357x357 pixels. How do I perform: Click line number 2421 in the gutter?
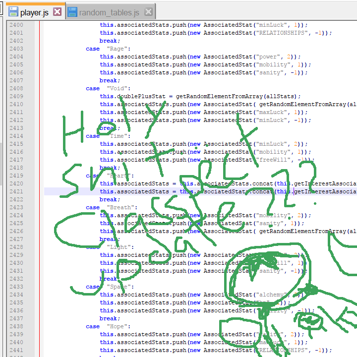coord(16,191)
